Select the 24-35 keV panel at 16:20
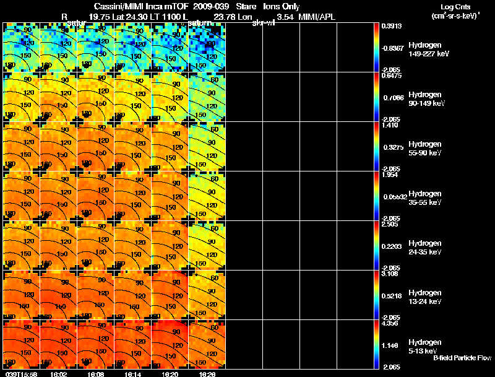 (170, 246)
